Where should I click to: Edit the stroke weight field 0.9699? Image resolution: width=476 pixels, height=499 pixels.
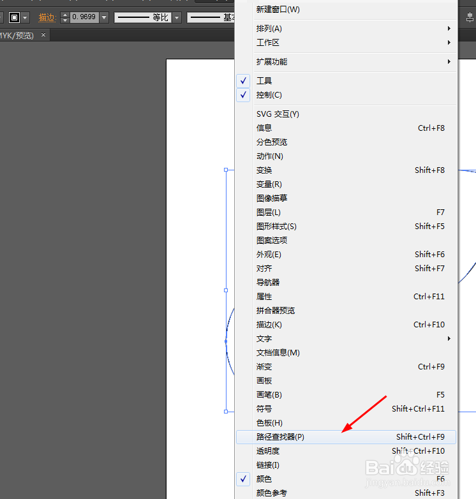pyautogui.click(x=84, y=17)
